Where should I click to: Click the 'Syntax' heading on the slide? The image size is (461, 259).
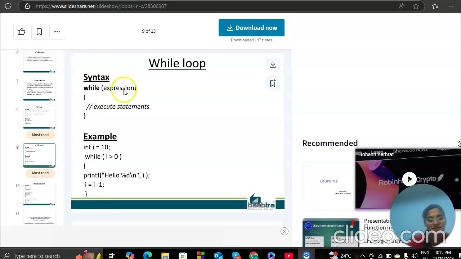tap(96, 77)
